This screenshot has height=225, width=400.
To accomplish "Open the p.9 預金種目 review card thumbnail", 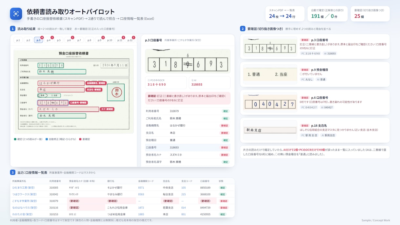I will (x=270, y=74).
